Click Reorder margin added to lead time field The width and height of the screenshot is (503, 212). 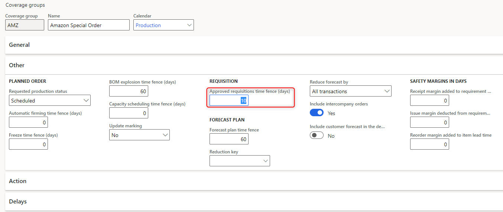pos(429,144)
